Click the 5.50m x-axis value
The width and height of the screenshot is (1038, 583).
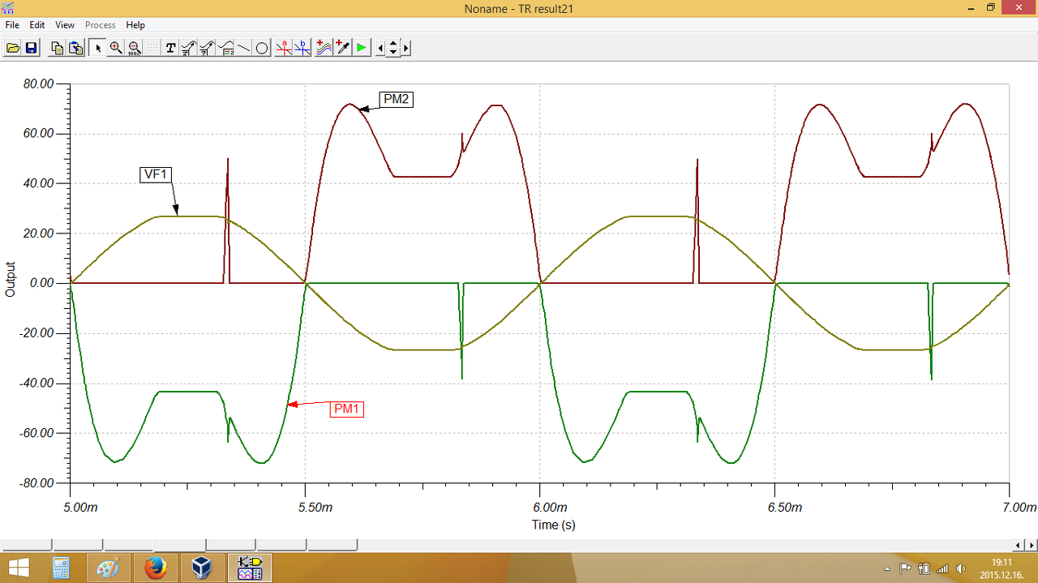click(315, 508)
